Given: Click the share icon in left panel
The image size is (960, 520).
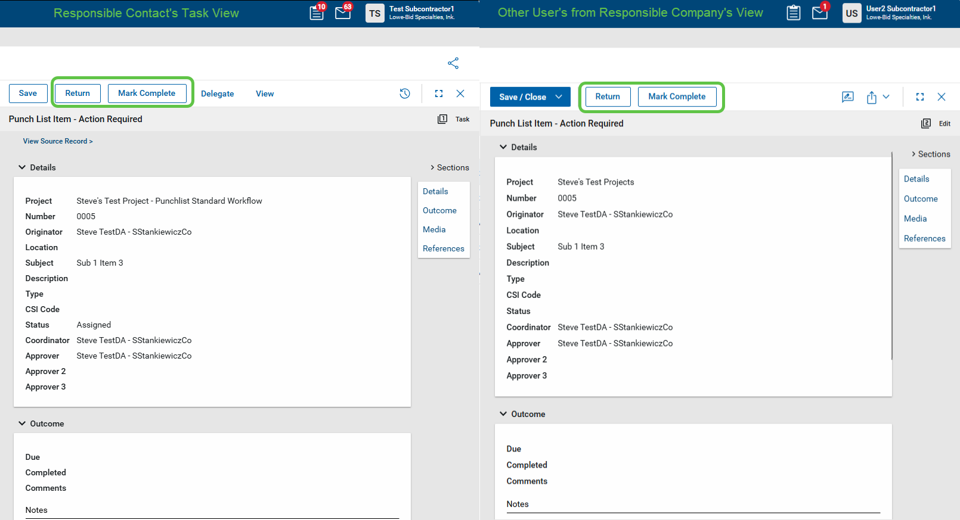Looking at the screenshot, I should (x=453, y=63).
